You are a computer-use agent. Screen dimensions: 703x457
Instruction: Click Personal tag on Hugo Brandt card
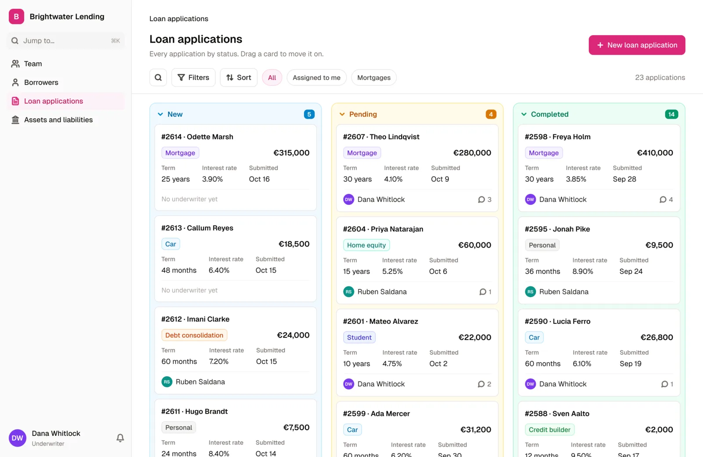179,428
